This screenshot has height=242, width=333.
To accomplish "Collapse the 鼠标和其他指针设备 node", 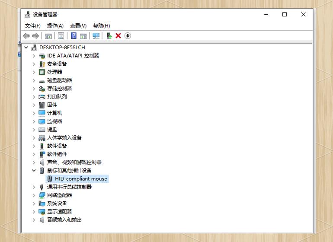I will point(34,170).
